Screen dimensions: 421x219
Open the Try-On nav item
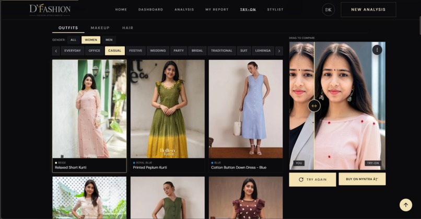pos(248,9)
